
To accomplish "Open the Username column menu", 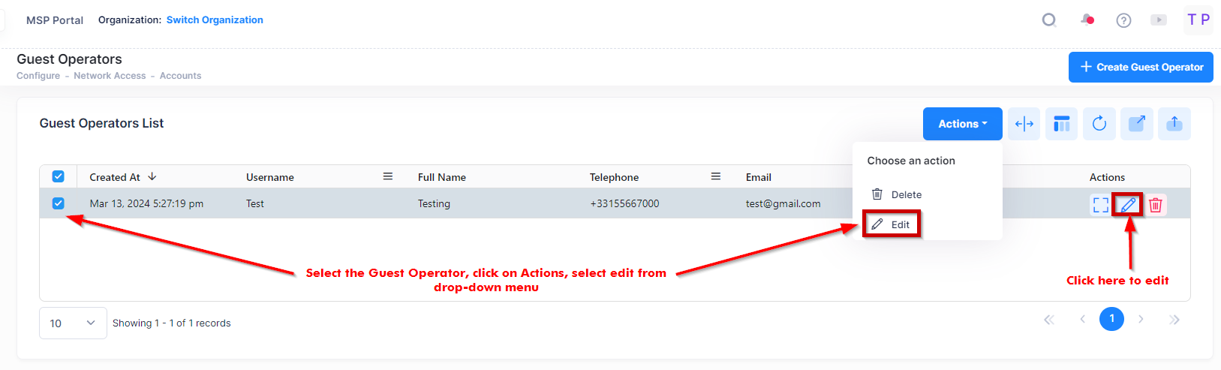I will [388, 177].
